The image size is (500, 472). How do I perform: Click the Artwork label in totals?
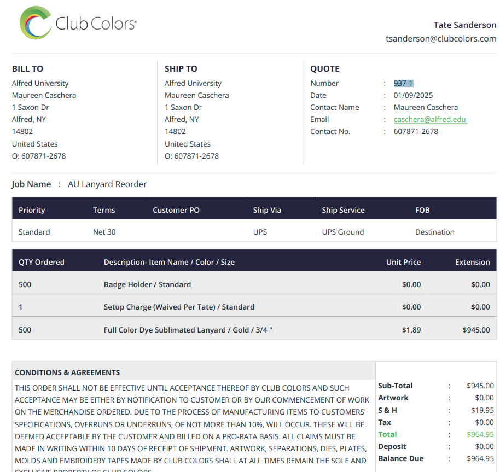click(393, 398)
